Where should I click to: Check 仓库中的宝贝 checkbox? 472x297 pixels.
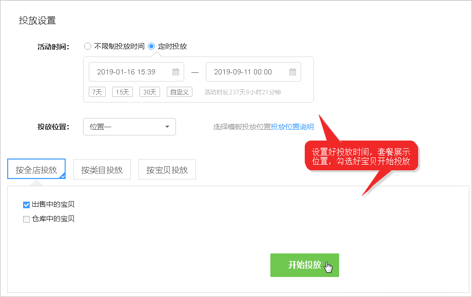(27, 219)
